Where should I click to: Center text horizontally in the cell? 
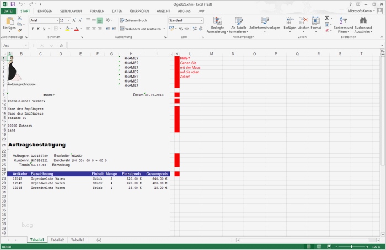(94, 29)
